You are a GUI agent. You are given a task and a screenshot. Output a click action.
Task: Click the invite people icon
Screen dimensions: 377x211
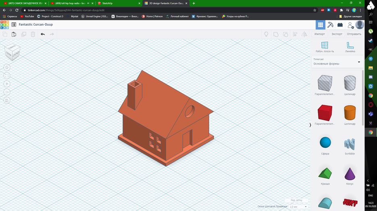(350, 25)
